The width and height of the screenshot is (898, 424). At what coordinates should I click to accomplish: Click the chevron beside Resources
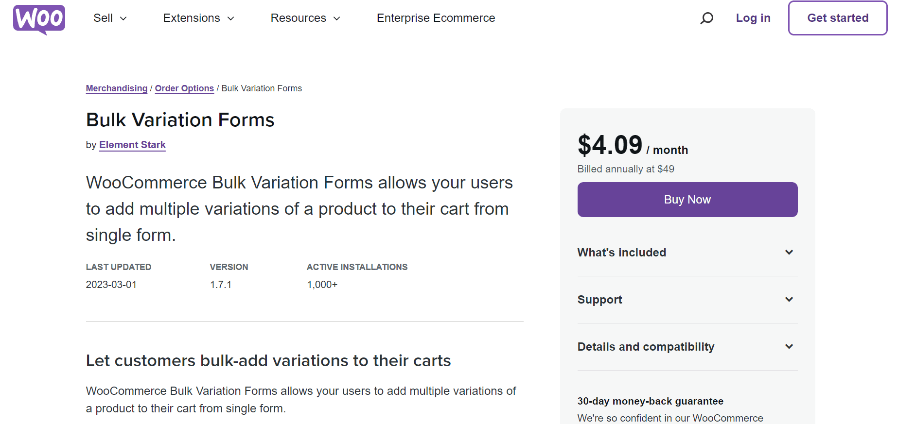(x=336, y=18)
